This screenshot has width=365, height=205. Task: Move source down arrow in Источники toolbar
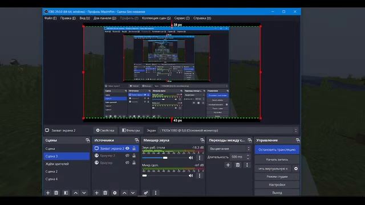(133, 193)
